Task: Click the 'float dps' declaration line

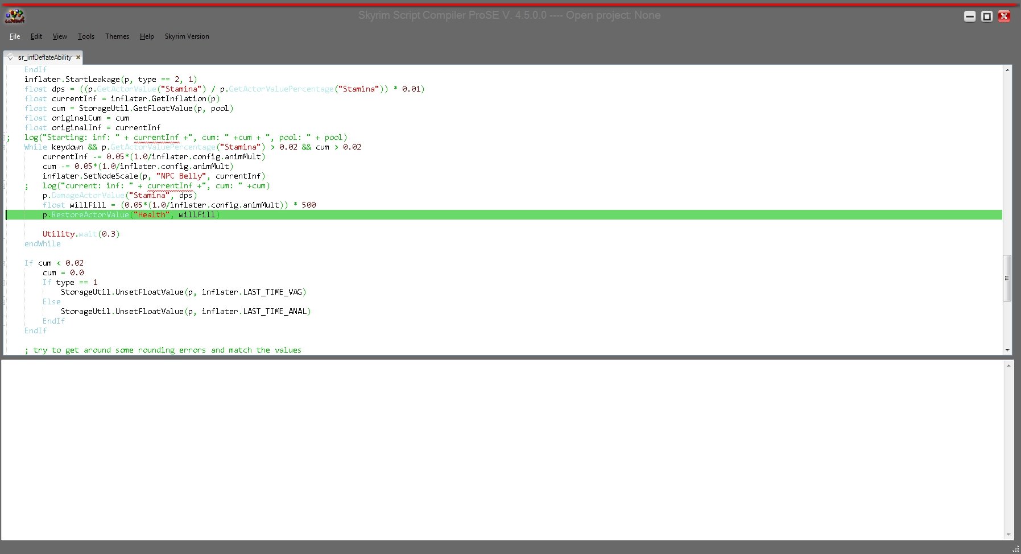Action: coord(224,89)
